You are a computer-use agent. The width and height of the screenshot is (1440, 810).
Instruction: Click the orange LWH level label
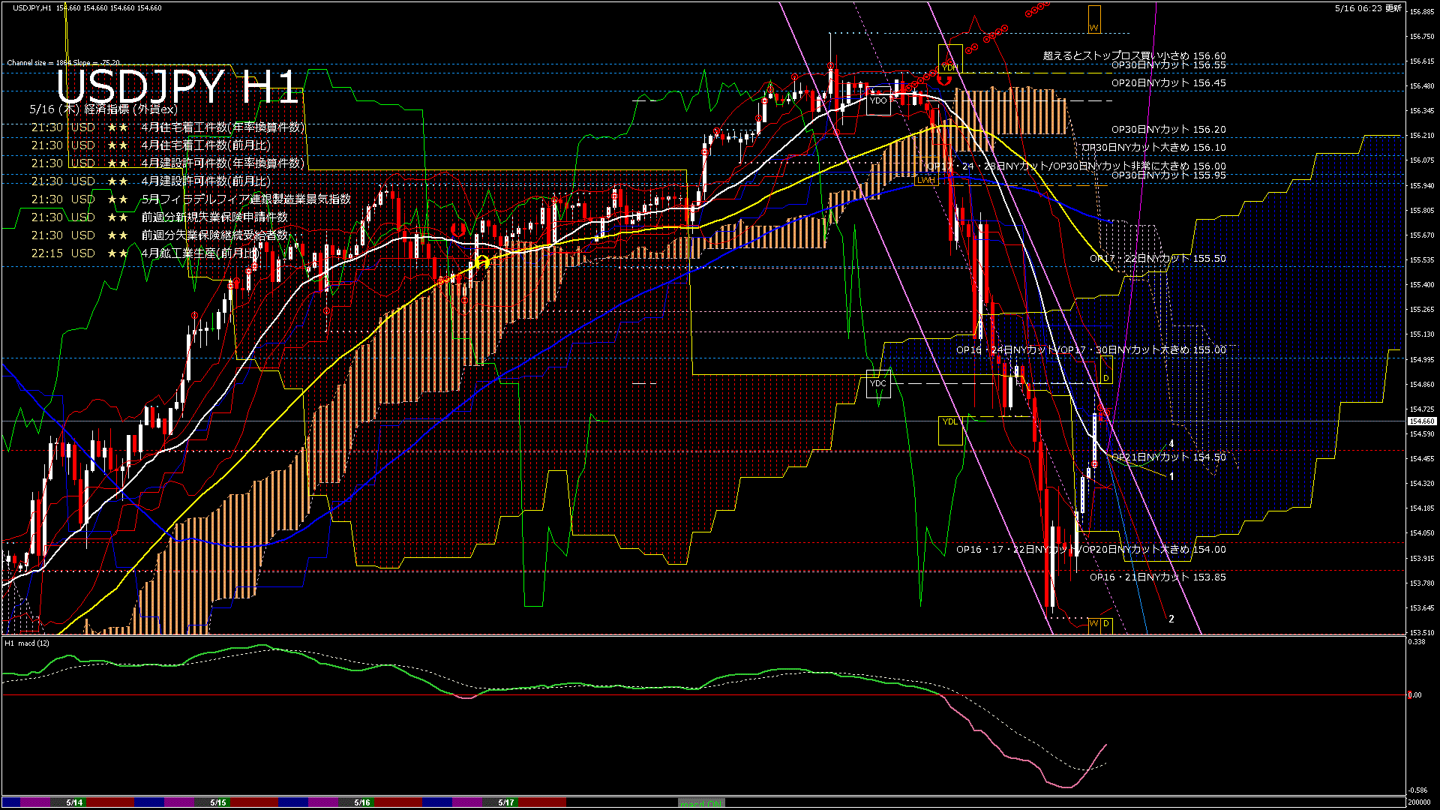point(925,181)
